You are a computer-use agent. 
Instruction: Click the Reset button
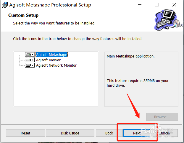25,133
